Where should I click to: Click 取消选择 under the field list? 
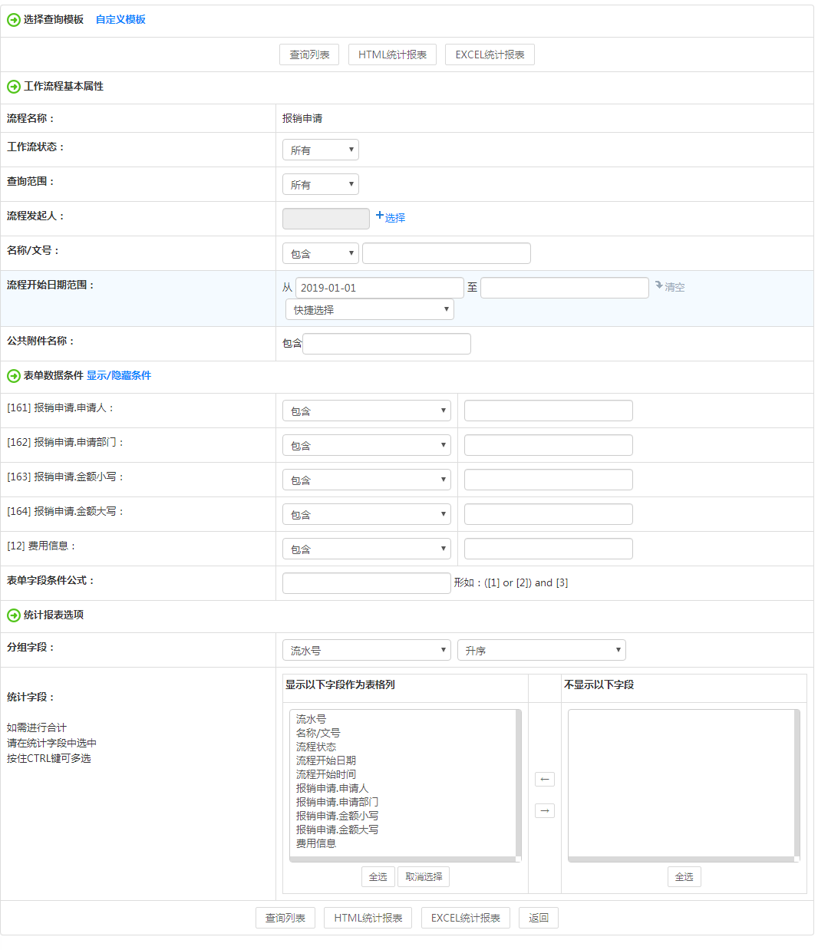(424, 877)
